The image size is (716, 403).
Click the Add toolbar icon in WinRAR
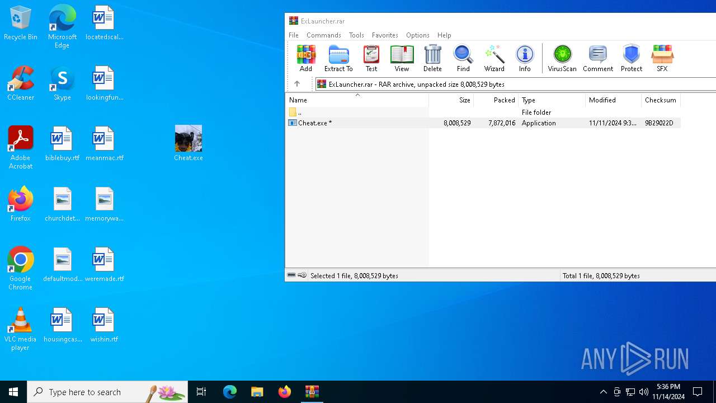click(306, 58)
